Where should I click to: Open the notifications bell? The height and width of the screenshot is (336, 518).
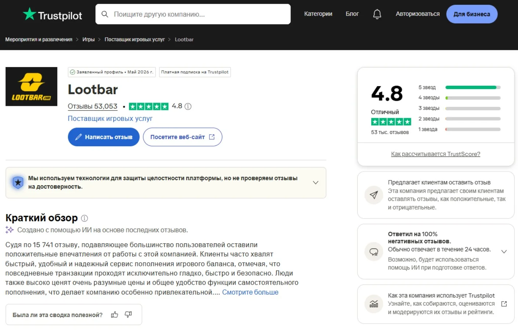point(377,14)
